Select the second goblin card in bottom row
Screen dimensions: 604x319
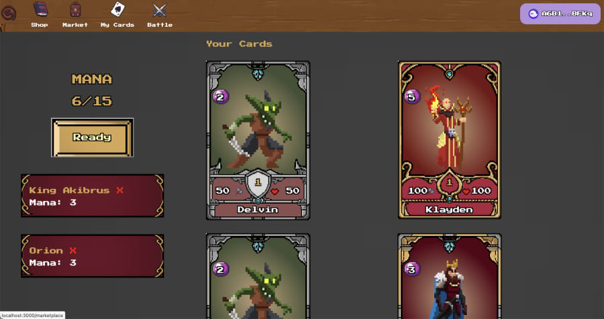pyautogui.click(x=258, y=276)
